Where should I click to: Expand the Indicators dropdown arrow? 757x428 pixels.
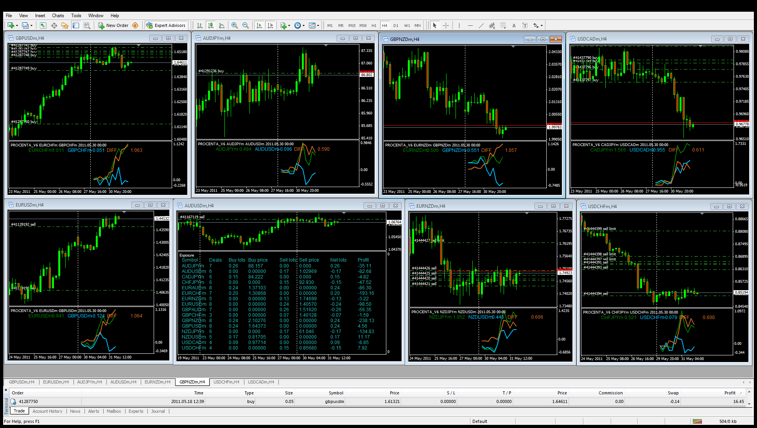289,25
